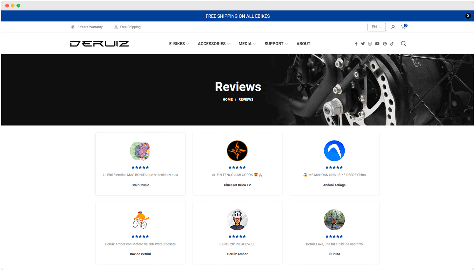Click the Il Brusa photo avatar
The height and width of the screenshot is (271, 475).
(x=334, y=220)
